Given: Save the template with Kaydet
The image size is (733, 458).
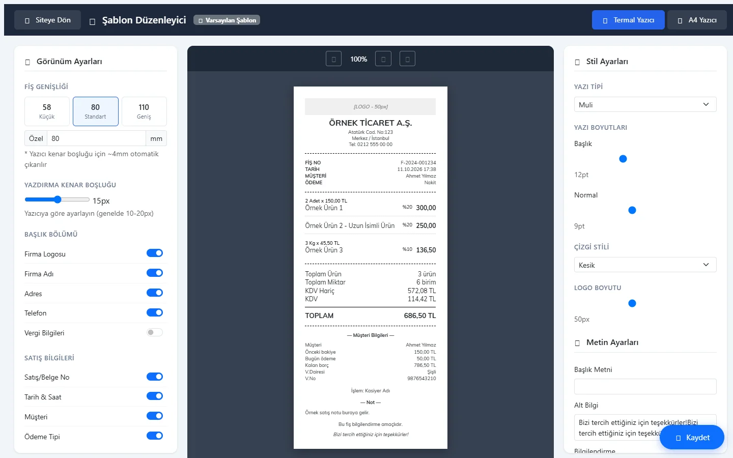Looking at the screenshot, I should point(692,438).
